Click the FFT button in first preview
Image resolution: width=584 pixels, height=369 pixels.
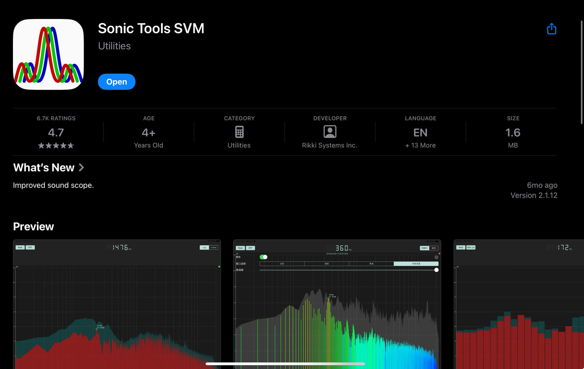30,248
